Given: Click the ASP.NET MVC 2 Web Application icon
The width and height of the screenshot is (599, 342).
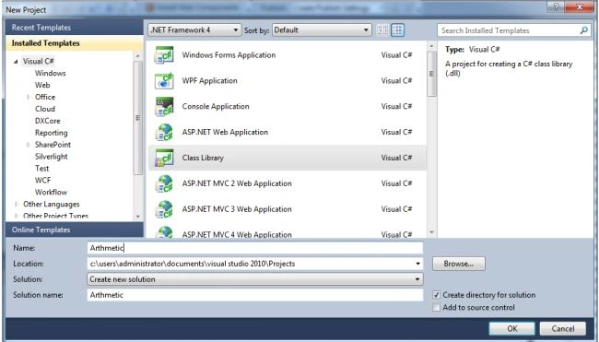Looking at the screenshot, I should (164, 183).
